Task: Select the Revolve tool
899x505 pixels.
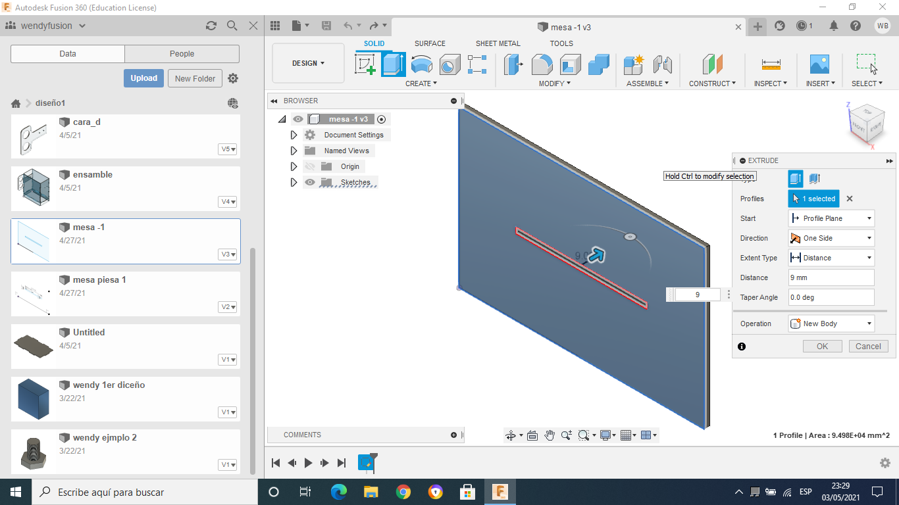Action: click(x=422, y=64)
